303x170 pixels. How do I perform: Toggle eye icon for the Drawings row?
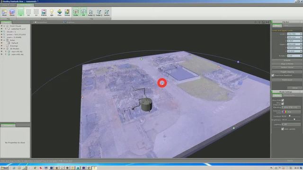point(1,46)
